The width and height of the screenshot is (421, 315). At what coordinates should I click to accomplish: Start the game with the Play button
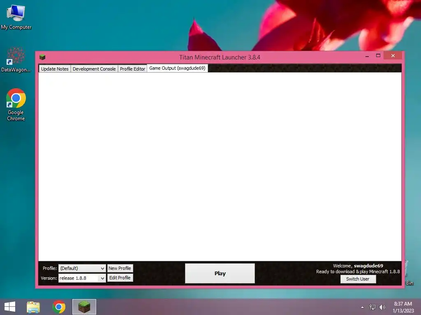220,273
